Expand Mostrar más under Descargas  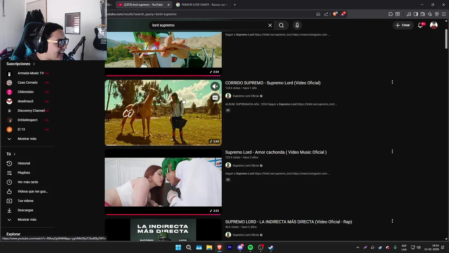(x=27, y=220)
